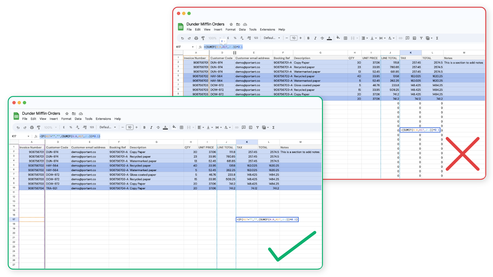493x277 pixels.
Task: Select Paint format tool in front window
Action: [39, 127]
